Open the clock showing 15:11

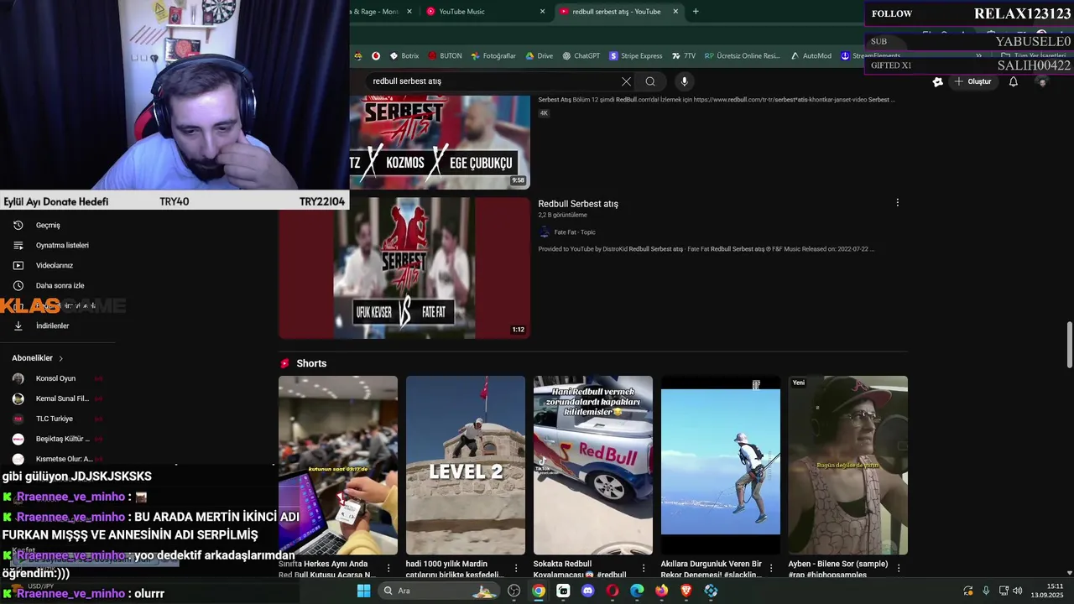1046,591
